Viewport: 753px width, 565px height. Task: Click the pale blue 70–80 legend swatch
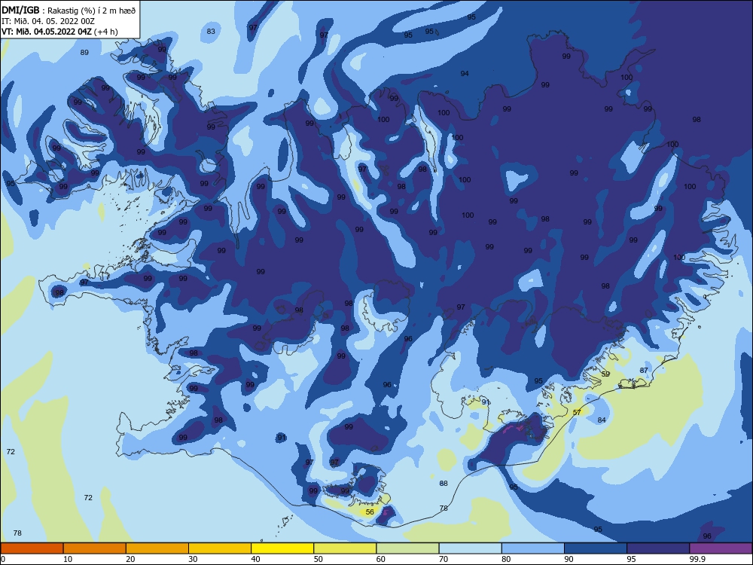click(x=470, y=548)
